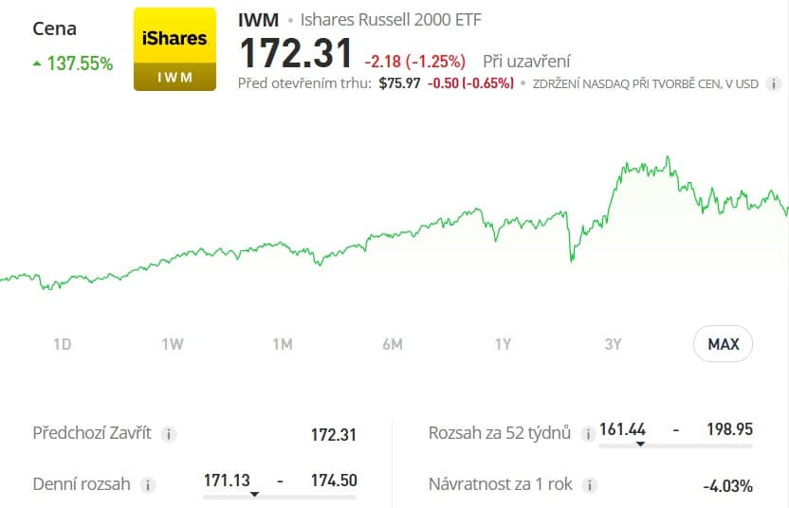The height and width of the screenshot is (508, 789).
Task: Click the iShares IWM logo
Action: (x=174, y=49)
